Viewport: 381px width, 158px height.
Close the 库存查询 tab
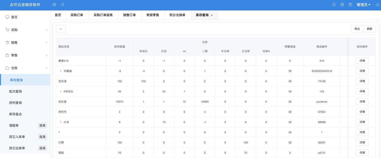tap(212, 15)
